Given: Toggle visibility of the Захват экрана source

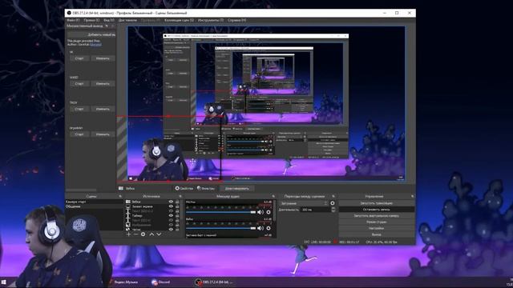Looking at the screenshot, I should point(171,206).
